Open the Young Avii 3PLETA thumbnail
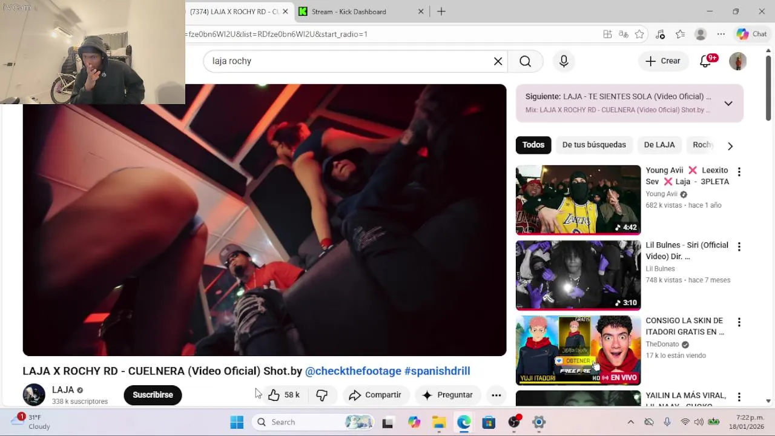 click(578, 200)
